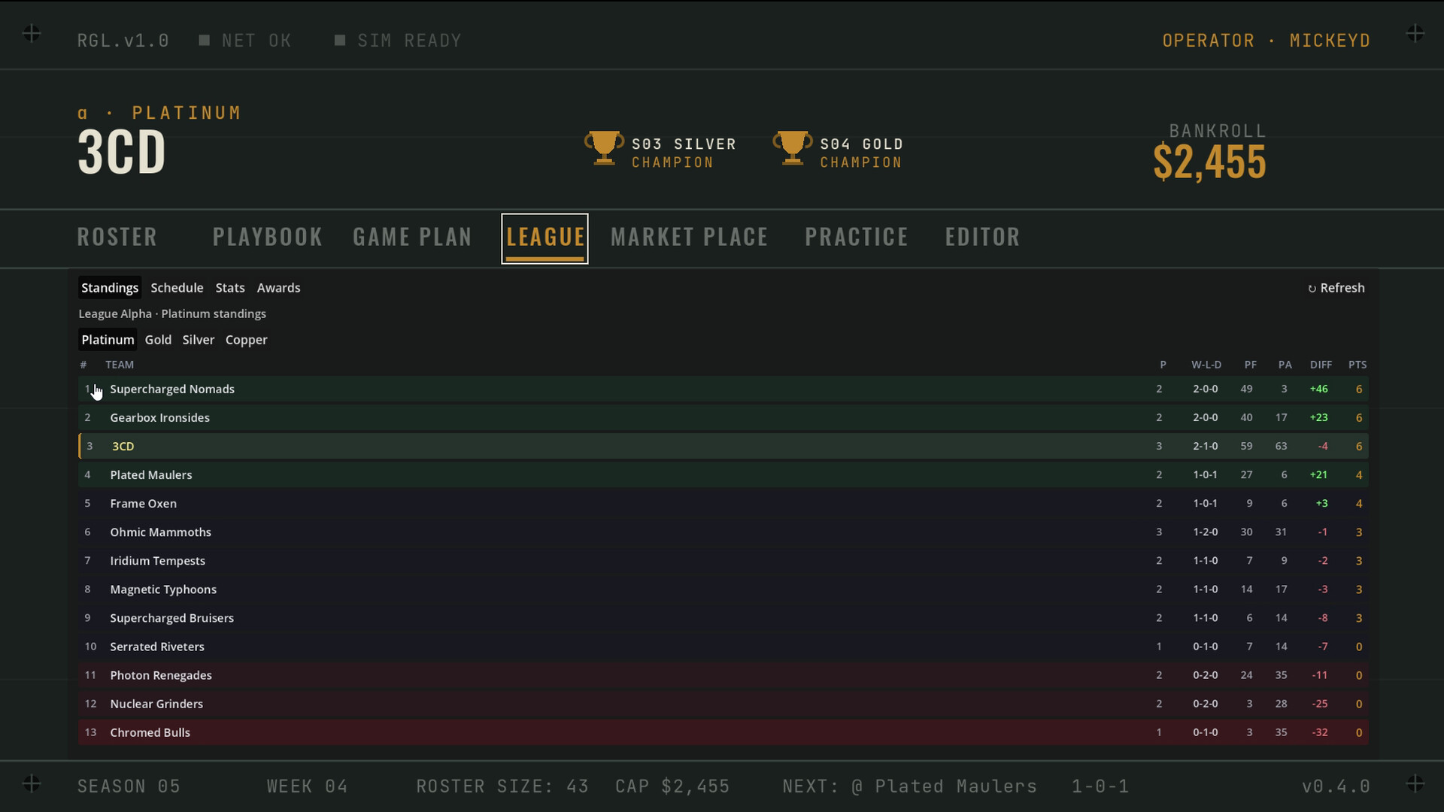The image size is (1444, 812).
Task: Click the NEXT: @ Plated Maulers status text
Action: 909,786
